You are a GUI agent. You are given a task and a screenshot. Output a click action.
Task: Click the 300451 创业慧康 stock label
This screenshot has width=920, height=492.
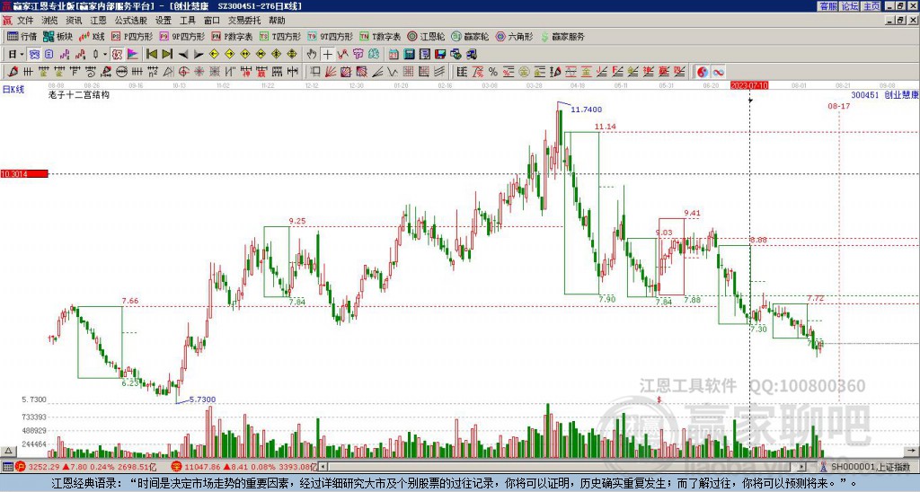coord(885,95)
